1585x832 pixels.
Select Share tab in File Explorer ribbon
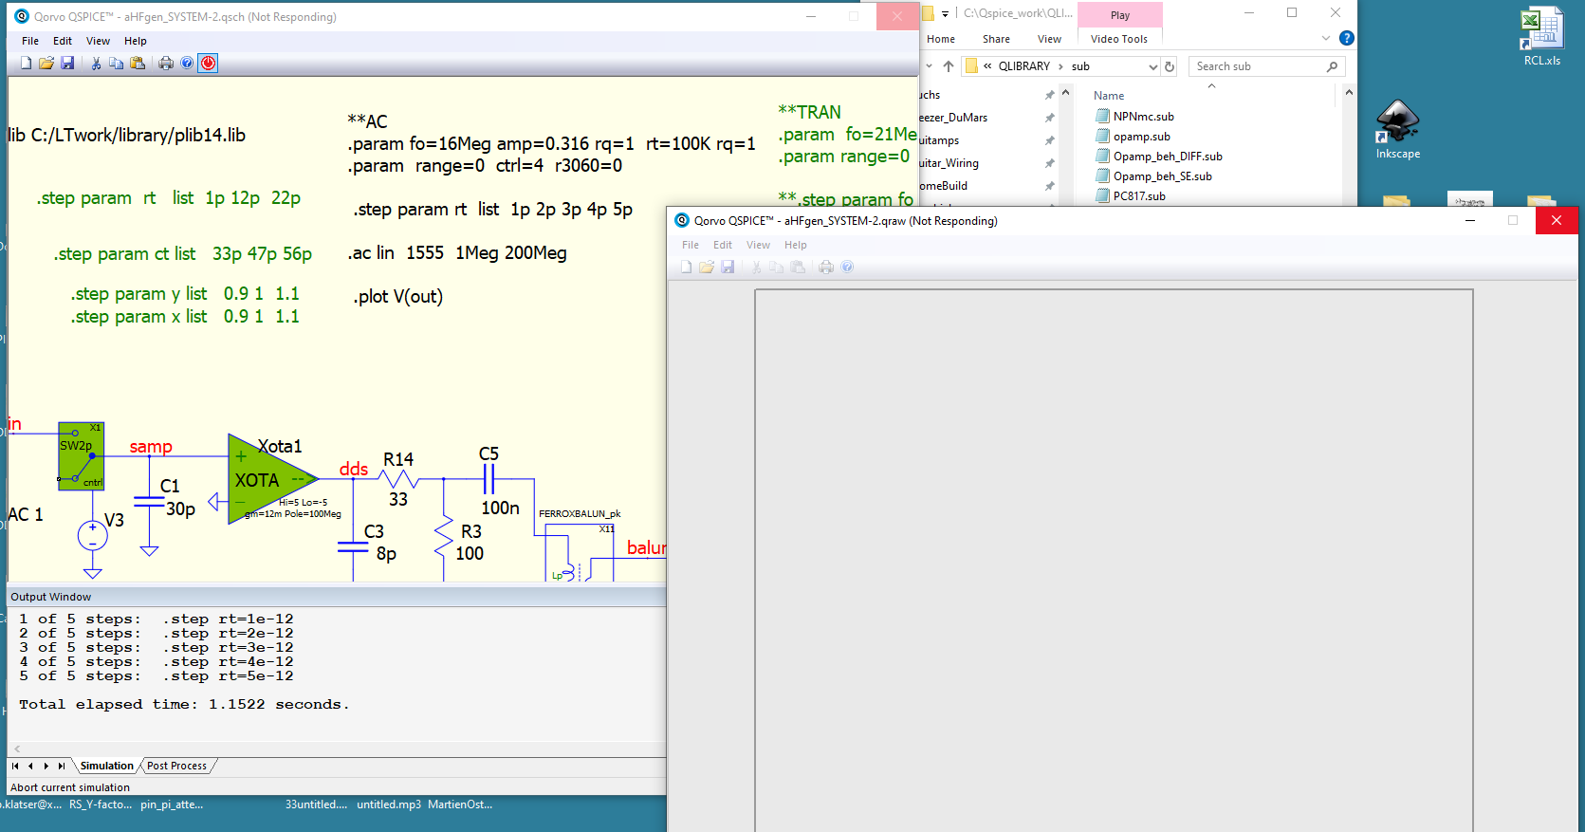pyautogui.click(x=996, y=39)
